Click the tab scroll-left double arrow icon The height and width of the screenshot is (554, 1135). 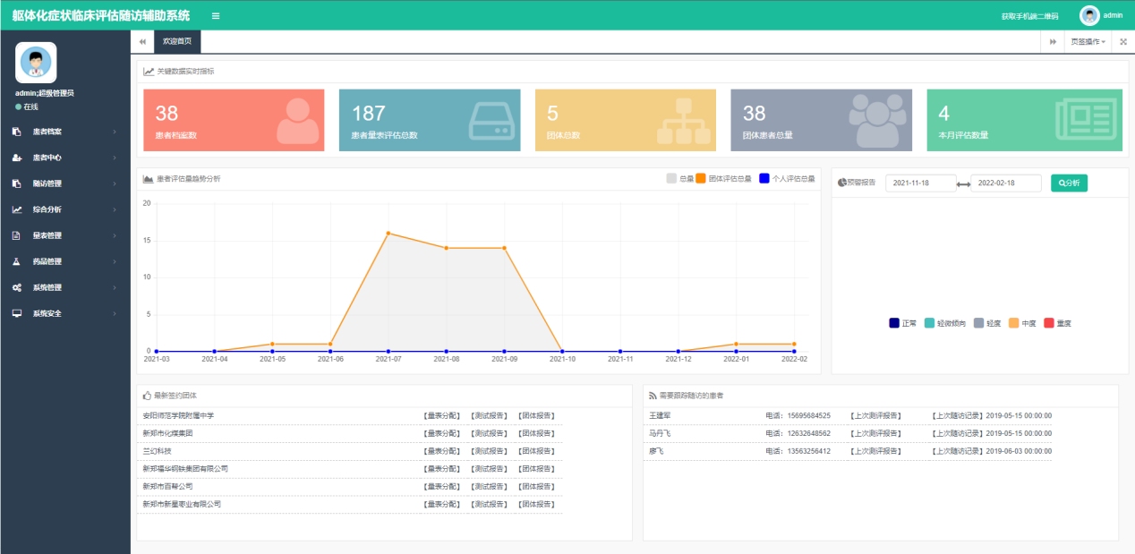pos(142,42)
